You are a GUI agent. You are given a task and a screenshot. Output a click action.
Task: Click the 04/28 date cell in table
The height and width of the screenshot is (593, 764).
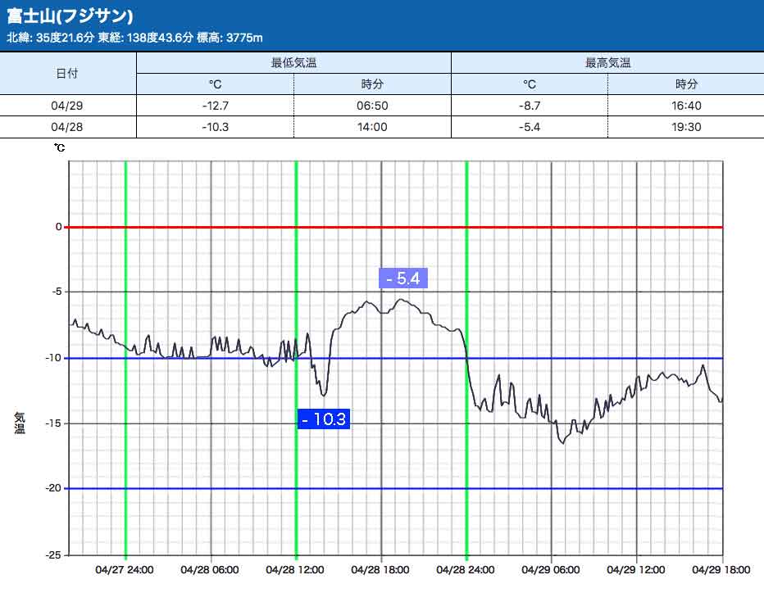tap(67, 127)
